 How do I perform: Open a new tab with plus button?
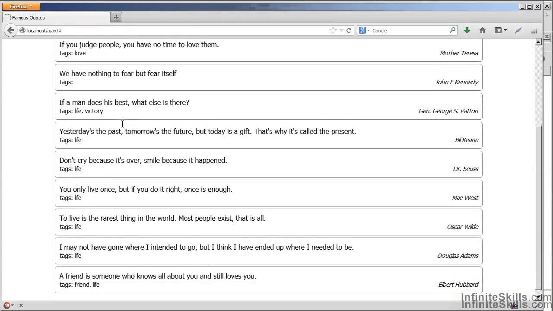[x=116, y=17]
